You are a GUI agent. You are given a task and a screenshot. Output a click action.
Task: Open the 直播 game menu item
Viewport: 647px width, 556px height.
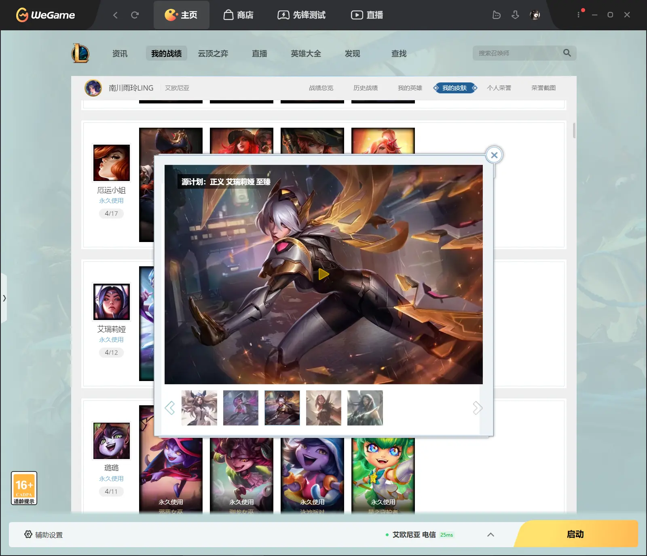point(260,53)
